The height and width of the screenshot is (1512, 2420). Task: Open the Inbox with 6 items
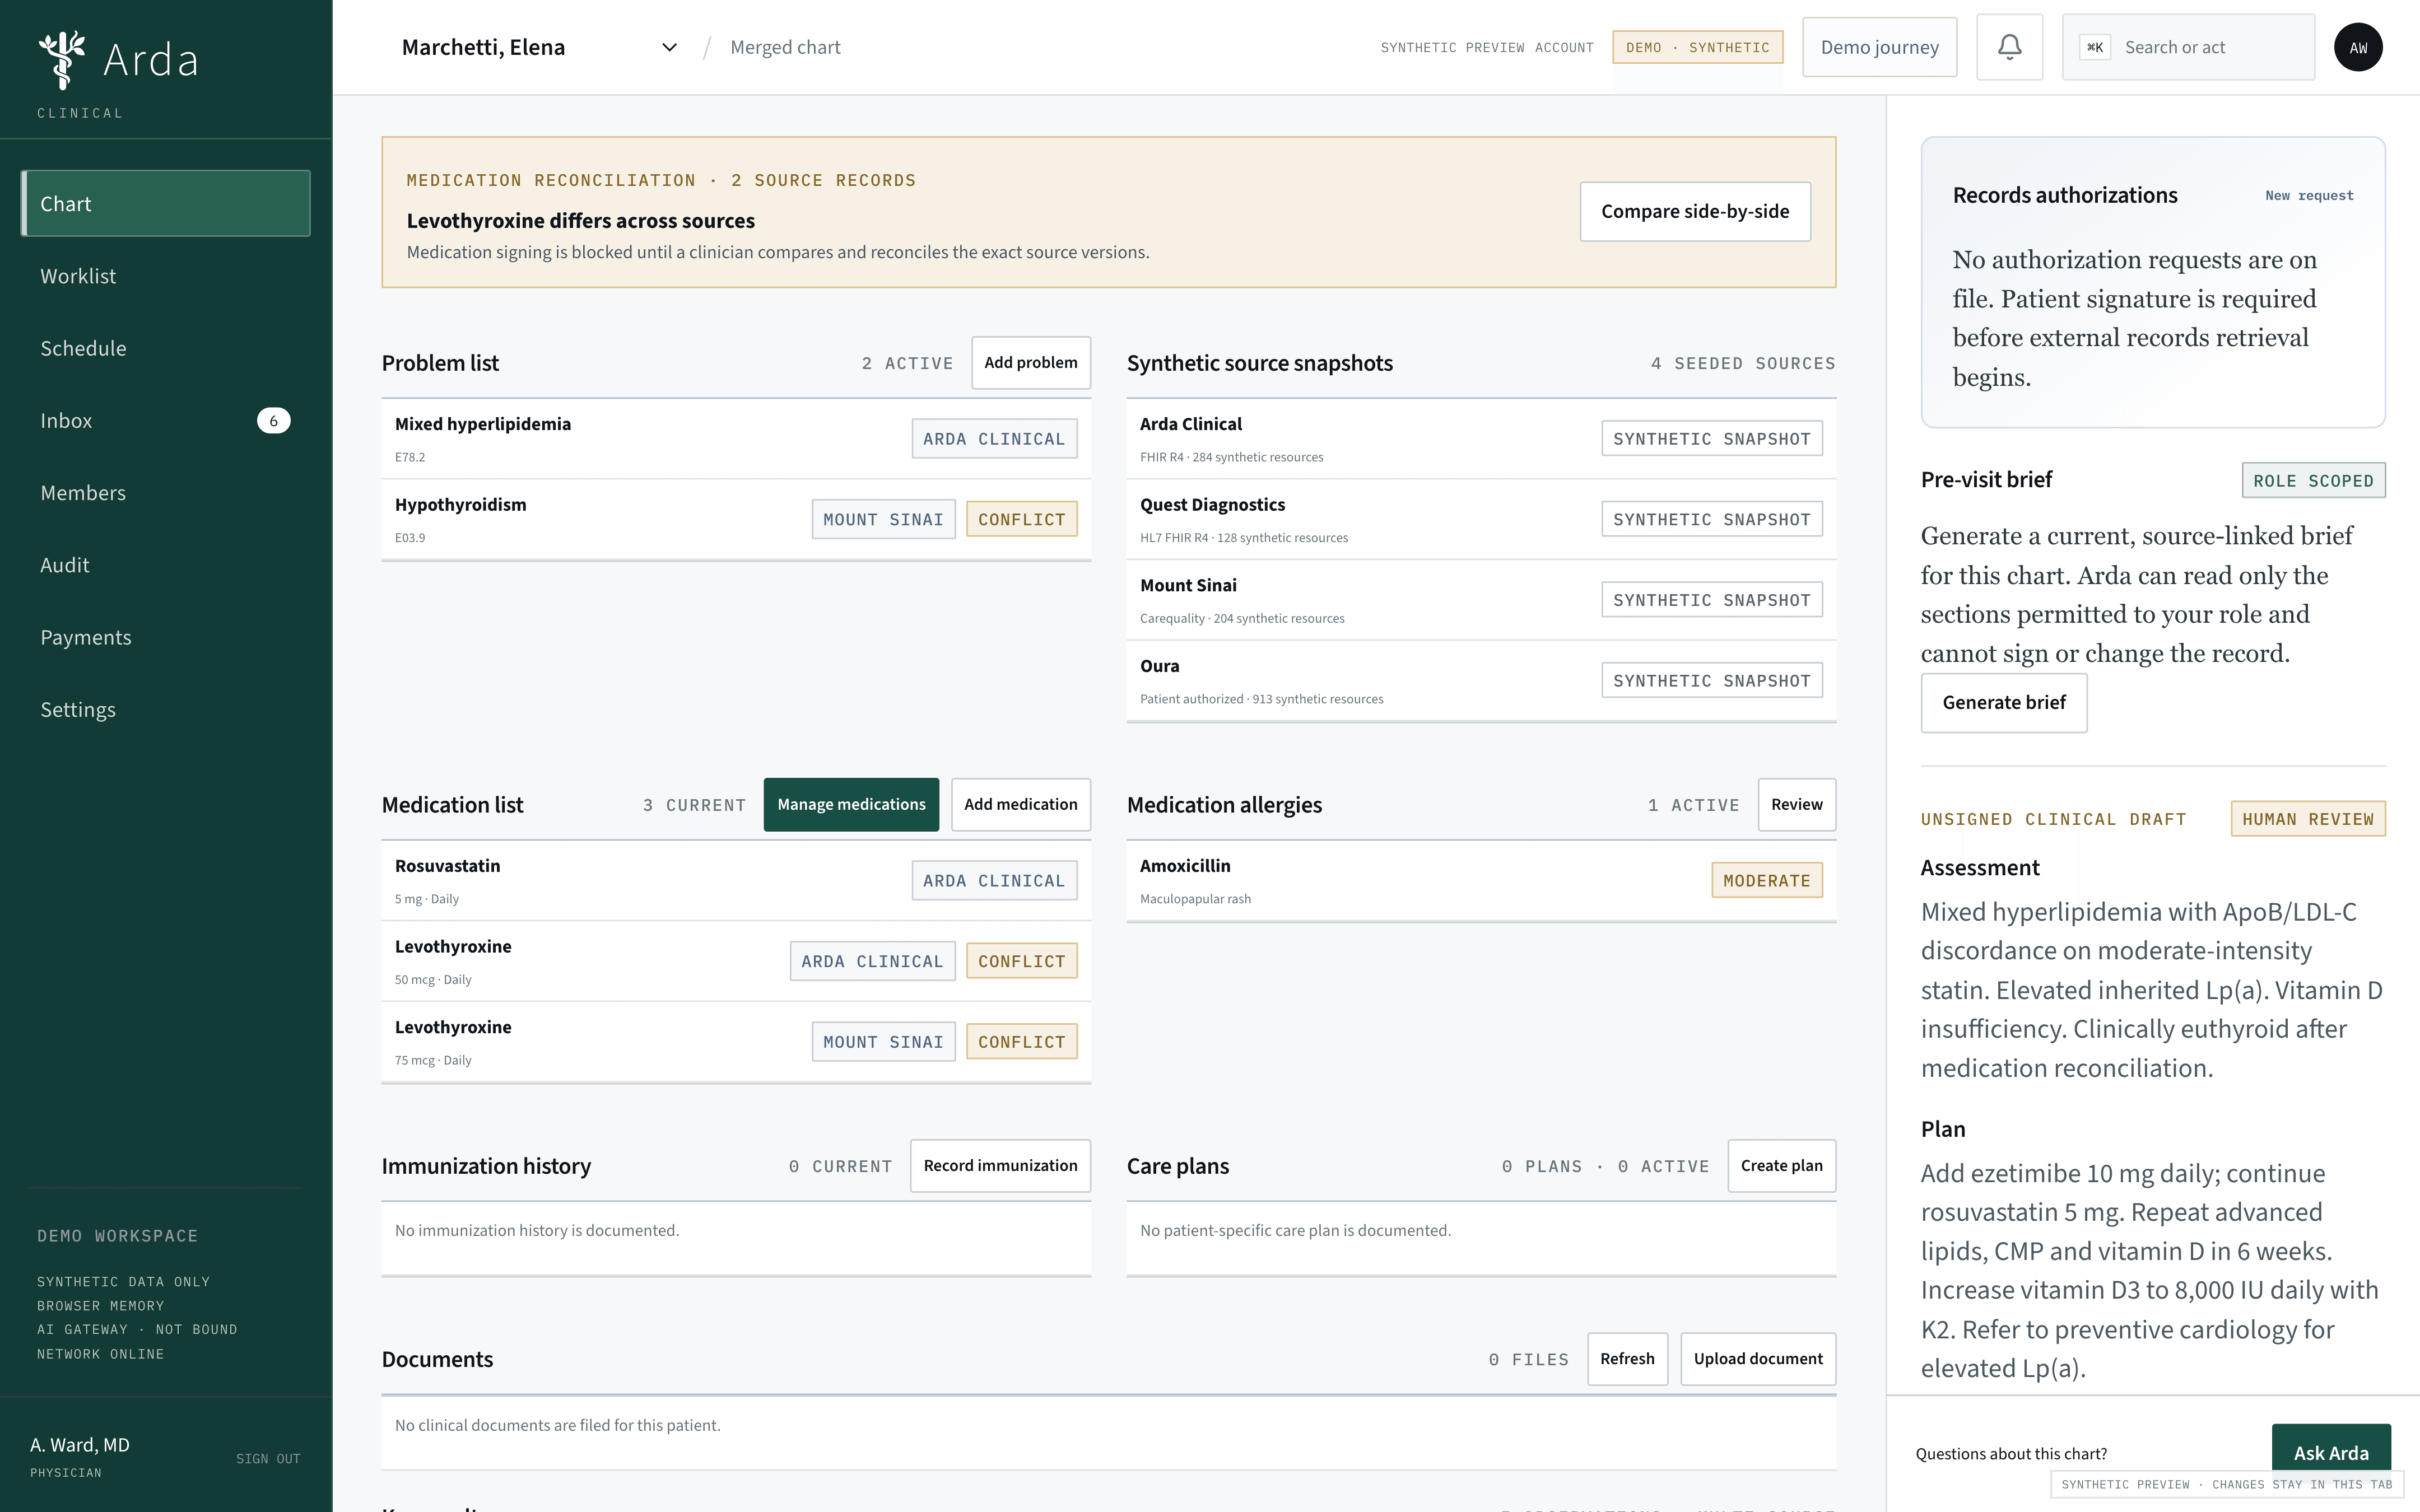pos(166,420)
